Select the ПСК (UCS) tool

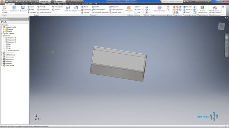pos(137,12)
